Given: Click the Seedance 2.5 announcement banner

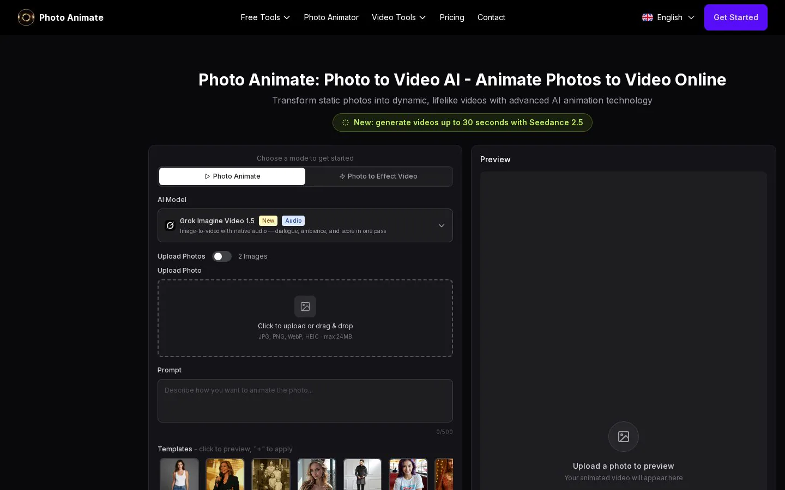Looking at the screenshot, I should 462,122.
